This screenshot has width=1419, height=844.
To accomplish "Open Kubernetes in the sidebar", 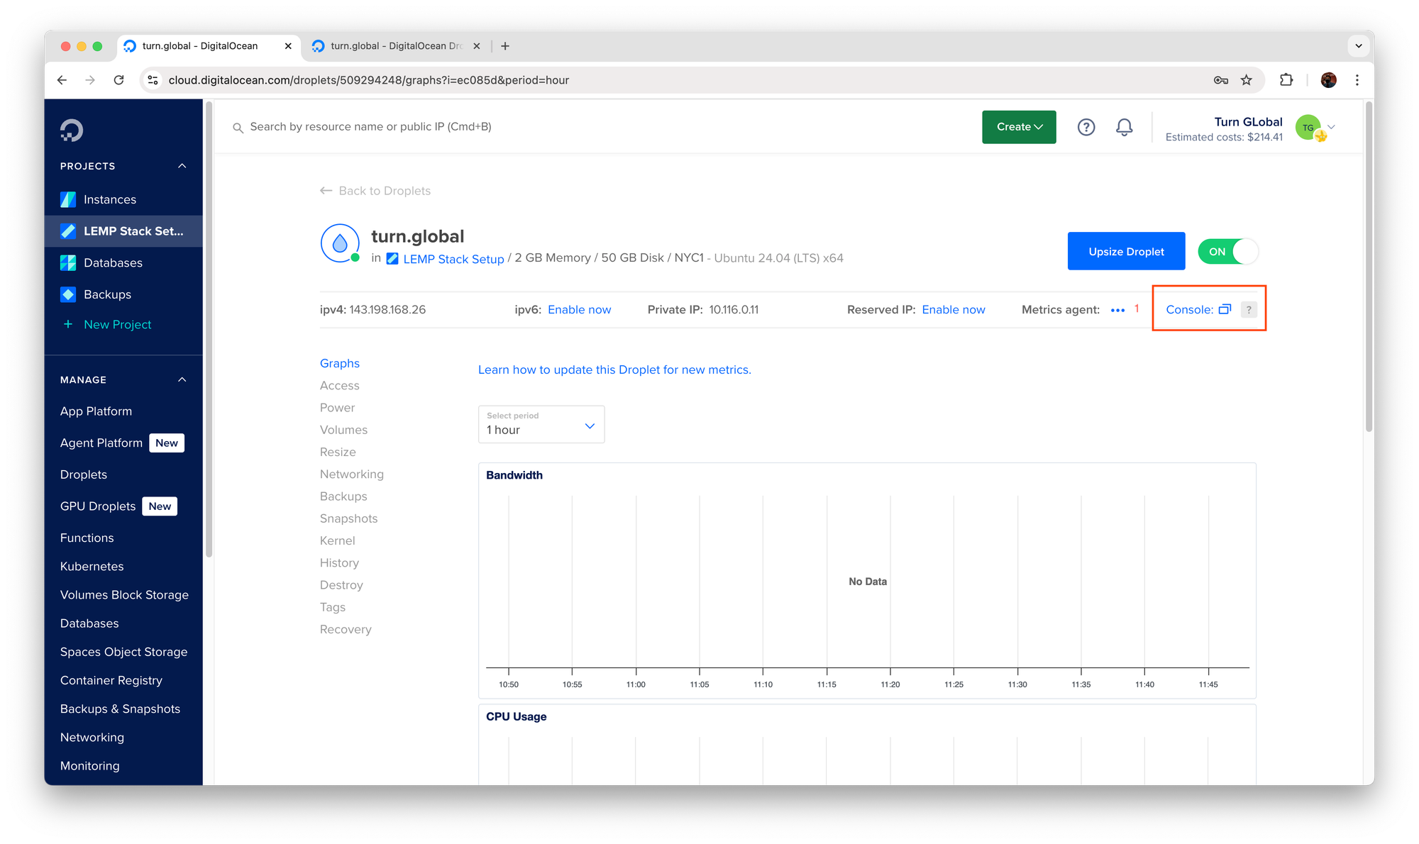I will tap(92, 566).
